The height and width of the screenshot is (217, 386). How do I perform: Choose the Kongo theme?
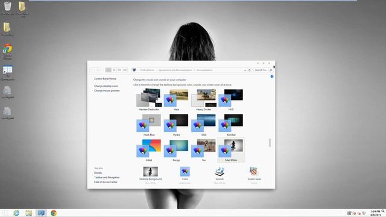[x=176, y=150]
